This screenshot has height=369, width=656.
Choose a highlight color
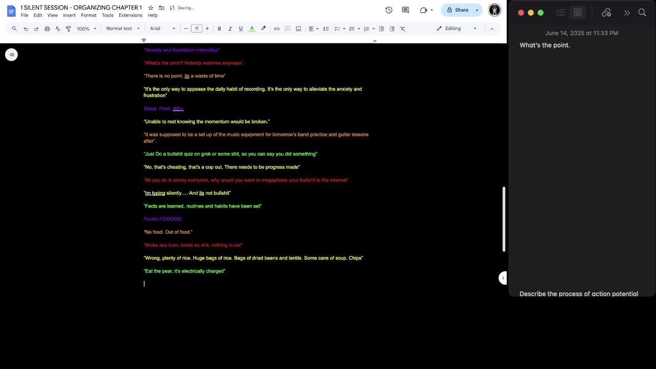263,29
